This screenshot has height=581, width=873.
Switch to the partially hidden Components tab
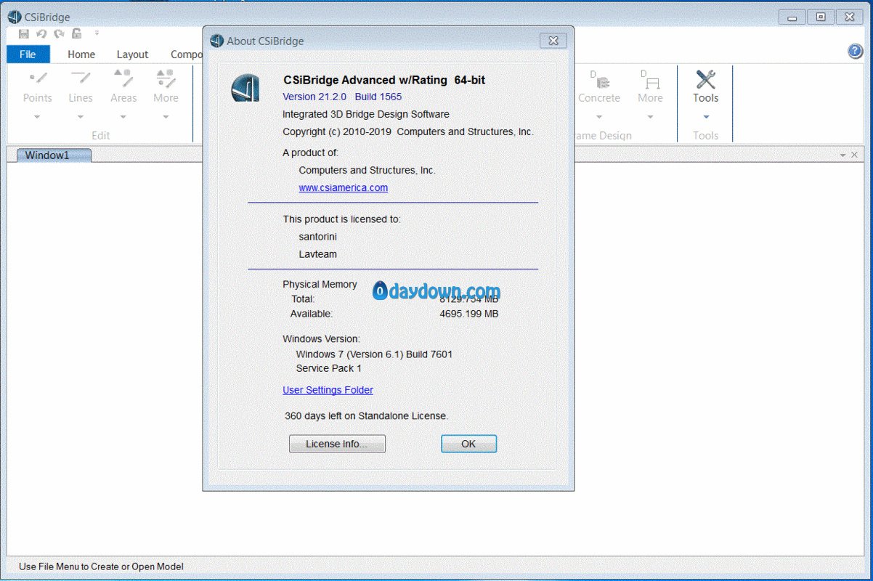tap(186, 54)
